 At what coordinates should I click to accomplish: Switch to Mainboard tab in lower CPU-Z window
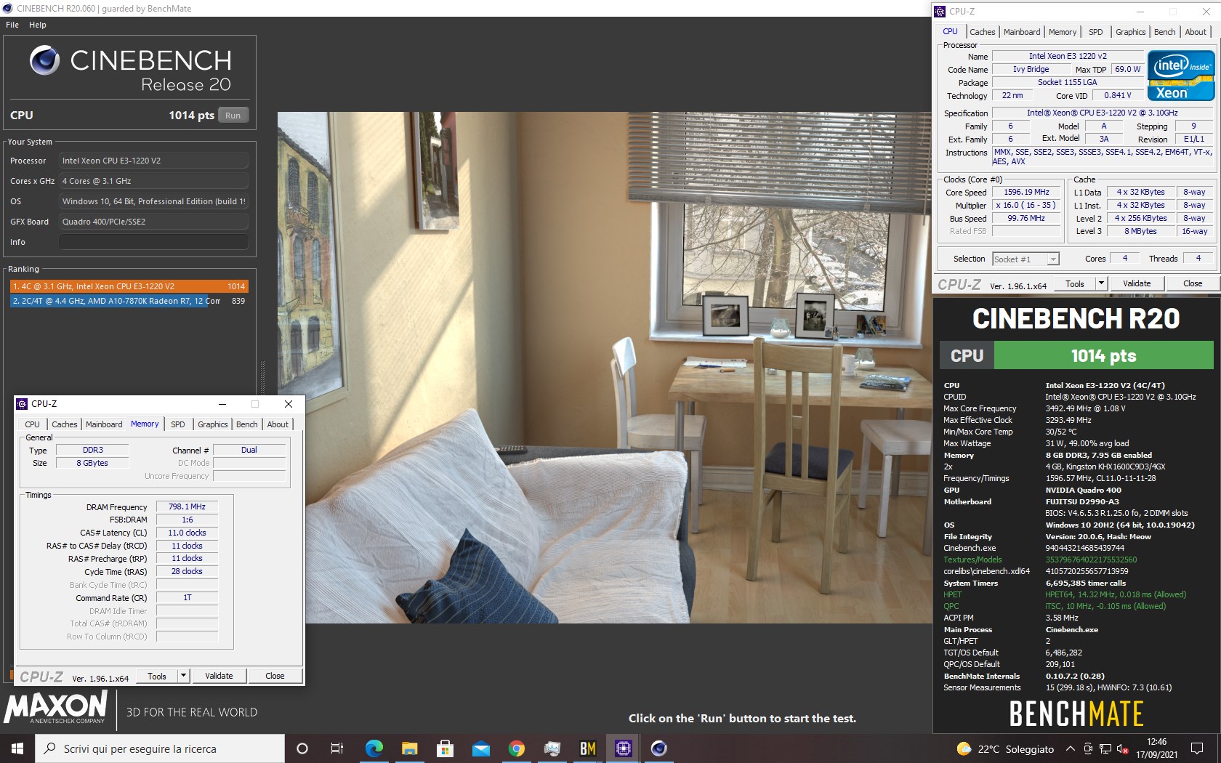pos(104,424)
